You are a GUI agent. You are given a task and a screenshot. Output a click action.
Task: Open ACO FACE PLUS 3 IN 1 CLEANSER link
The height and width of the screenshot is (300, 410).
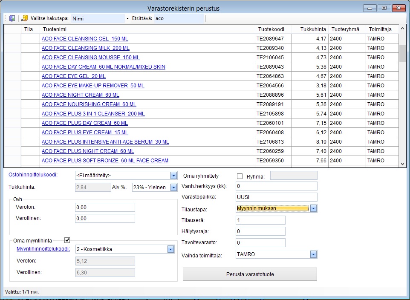pyautogui.click(x=93, y=114)
